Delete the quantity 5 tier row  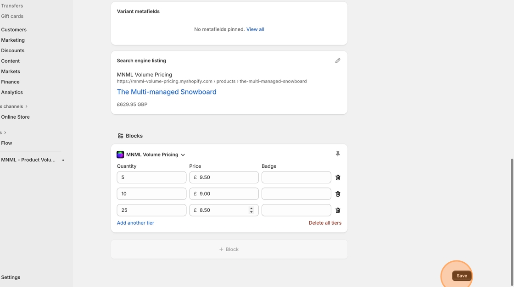click(338, 177)
